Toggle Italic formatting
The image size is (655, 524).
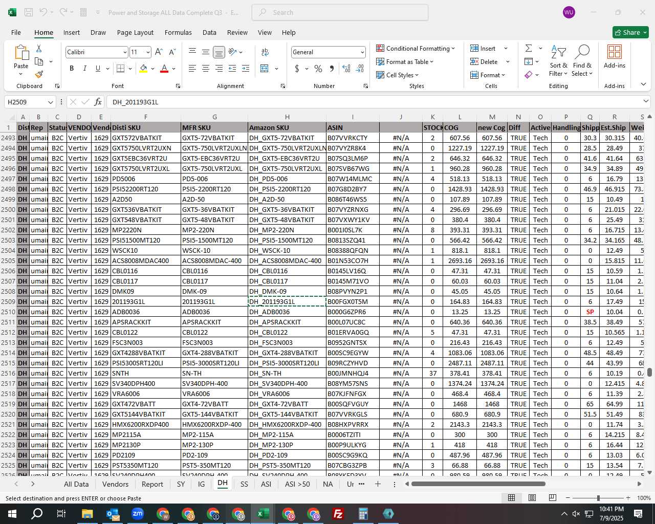click(x=84, y=69)
